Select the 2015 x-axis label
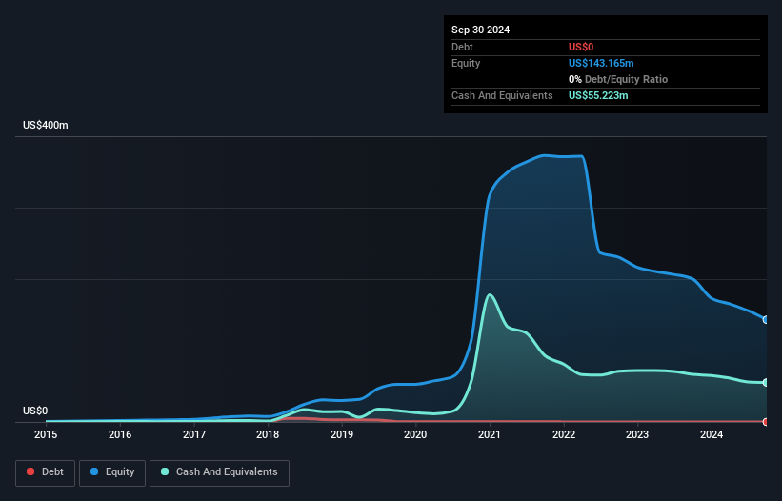 click(x=46, y=434)
